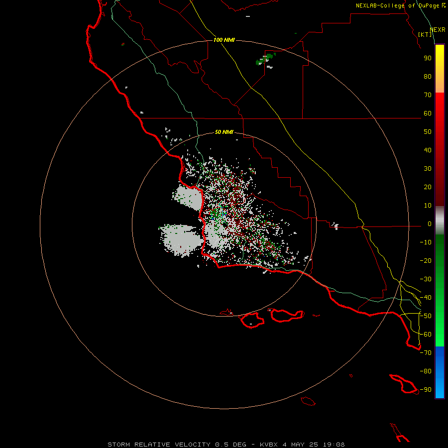Image resolution: width=448 pixels, height=448 pixels.
Task: Click the 40 value on the velocity scale
Action: 428,150
